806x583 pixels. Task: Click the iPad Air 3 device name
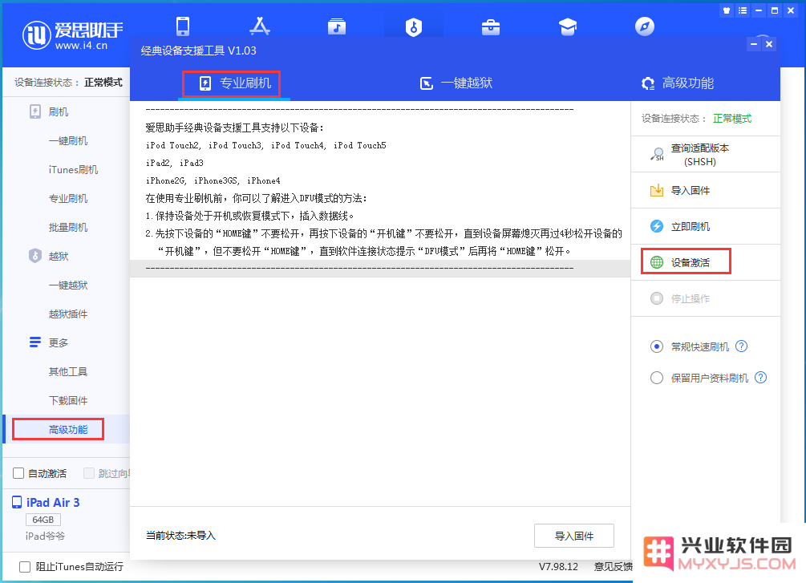[x=53, y=502]
